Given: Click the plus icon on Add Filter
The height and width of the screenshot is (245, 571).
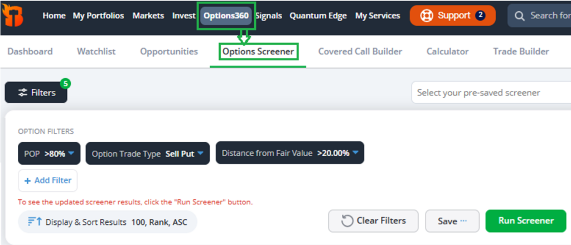Looking at the screenshot, I should [27, 180].
